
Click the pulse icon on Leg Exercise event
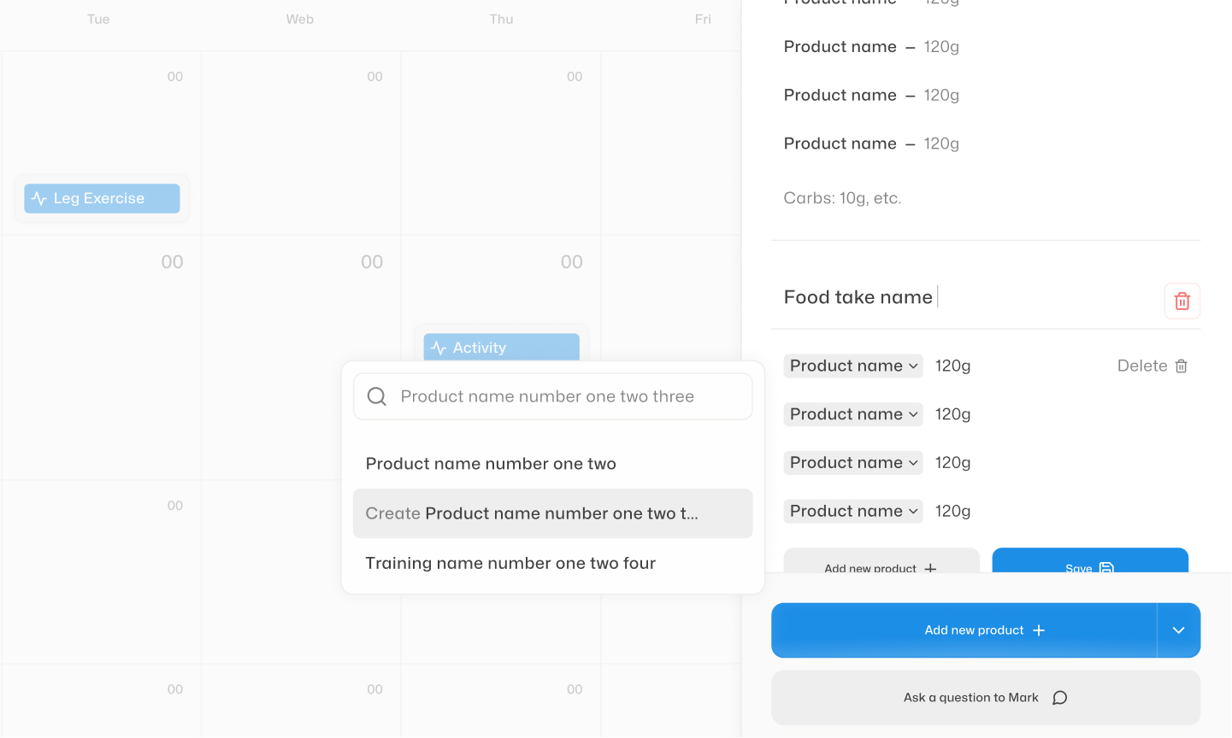[39, 198]
